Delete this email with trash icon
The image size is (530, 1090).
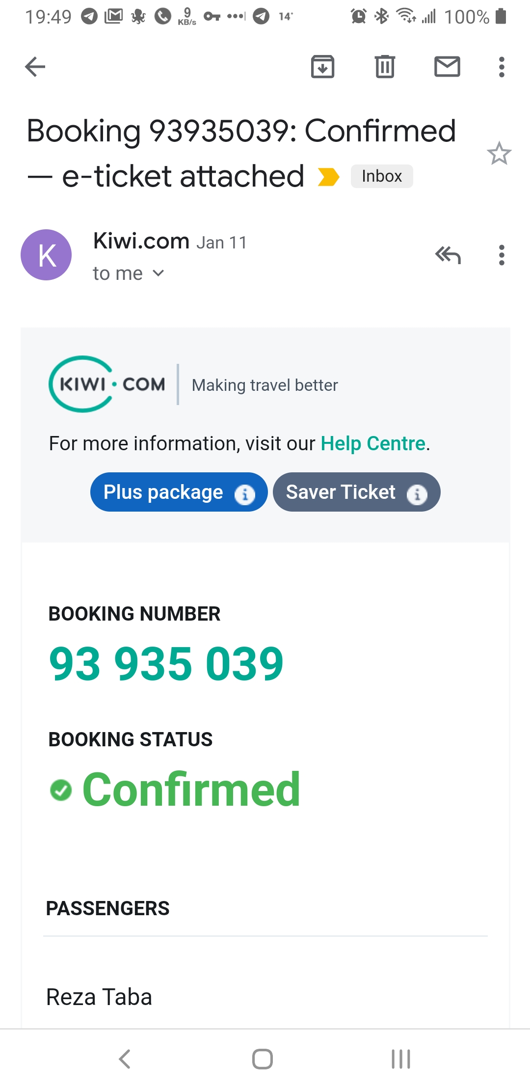coord(385,67)
